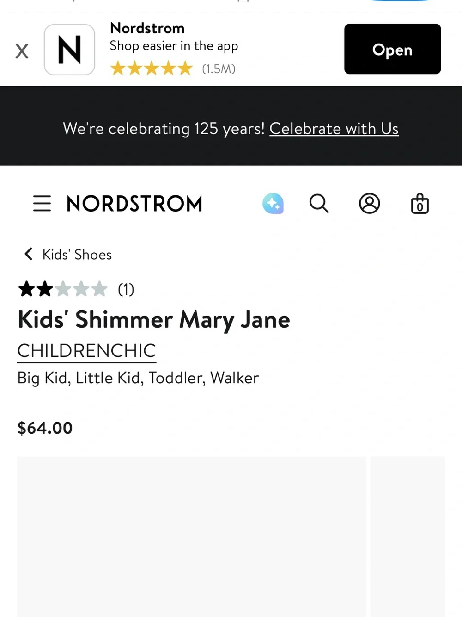Screen dimensions: 462x617
Task: Open the Nordstrom app
Action: point(392,49)
